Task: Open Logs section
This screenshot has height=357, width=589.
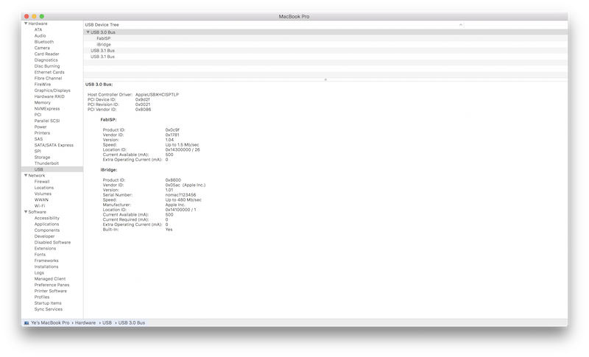Action: pyautogui.click(x=39, y=273)
